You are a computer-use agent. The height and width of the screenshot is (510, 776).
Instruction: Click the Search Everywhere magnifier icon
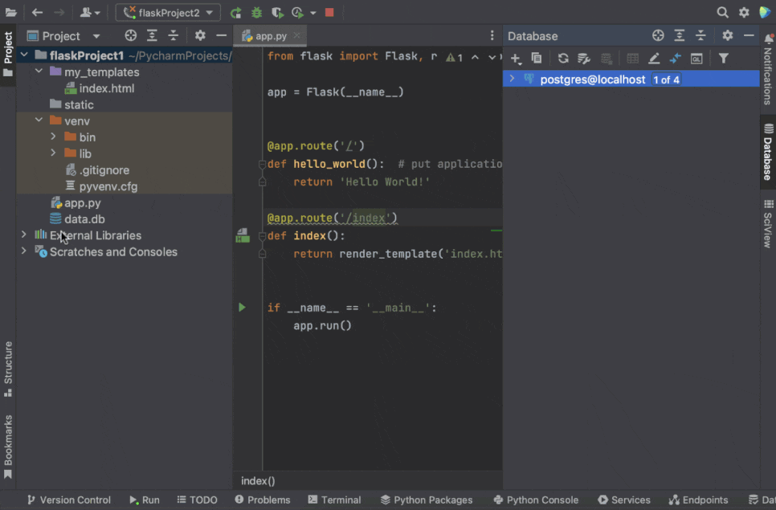click(722, 13)
